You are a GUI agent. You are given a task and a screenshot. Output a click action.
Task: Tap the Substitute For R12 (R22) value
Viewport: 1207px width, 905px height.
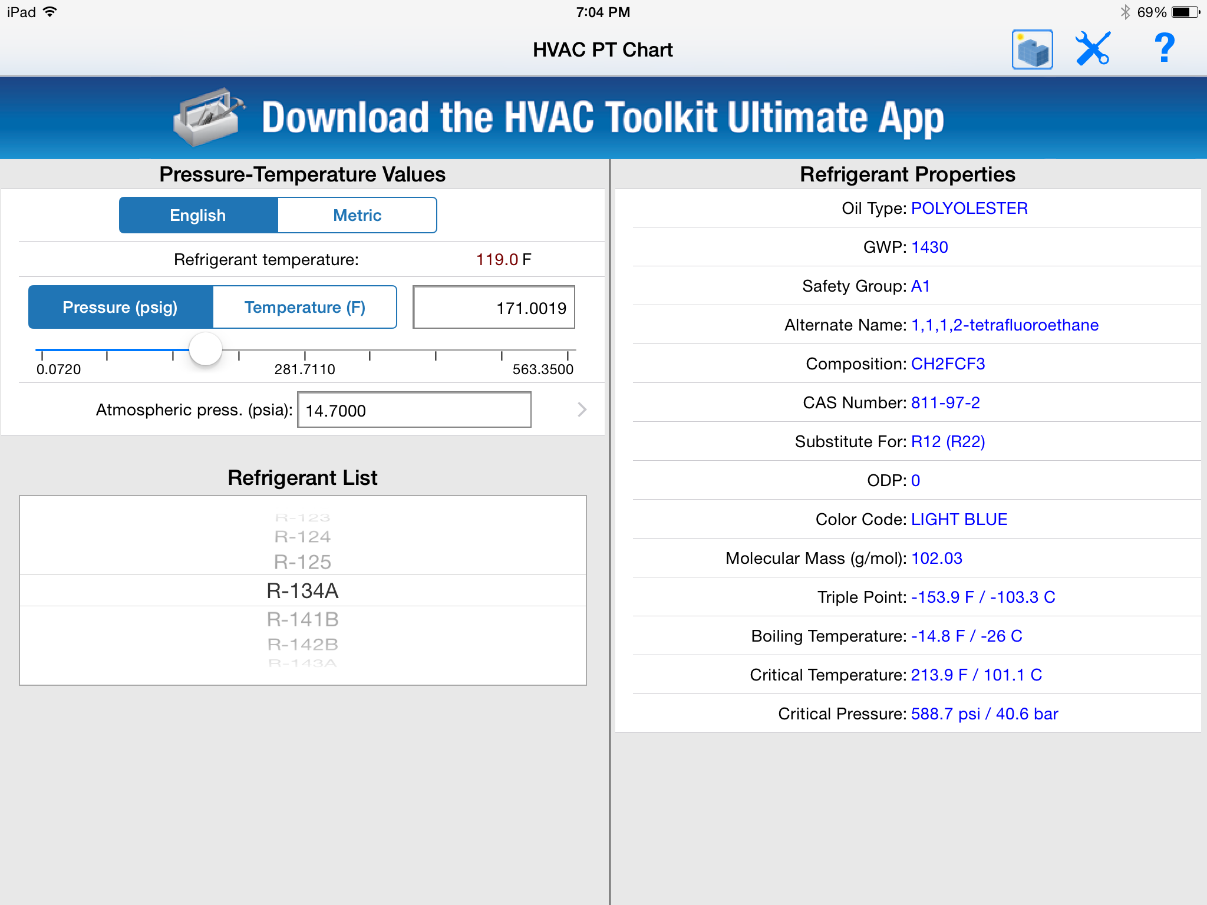[x=948, y=441]
